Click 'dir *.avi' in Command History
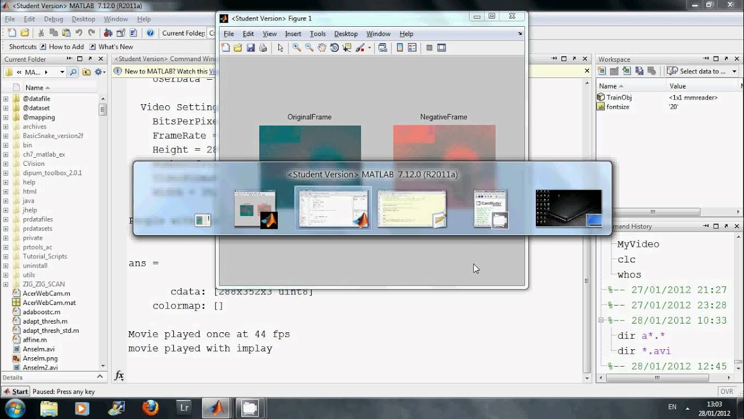Image resolution: width=744 pixels, height=419 pixels. [644, 351]
